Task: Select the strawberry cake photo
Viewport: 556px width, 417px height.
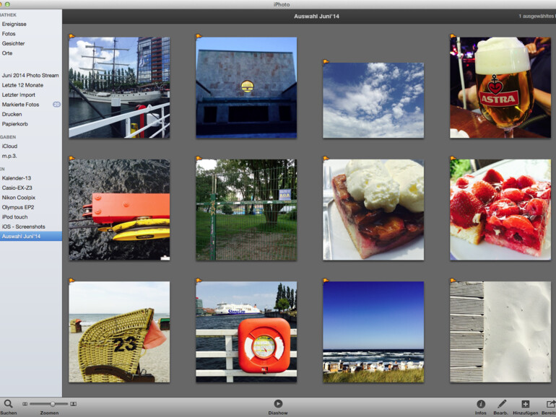Action: (500, 210)
